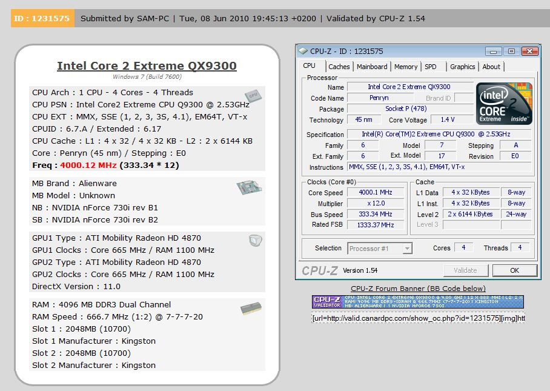The image size is (550, 391).
Task: Click the red 4000.12 MHz frequency text
Action: (x=88, y=165)
